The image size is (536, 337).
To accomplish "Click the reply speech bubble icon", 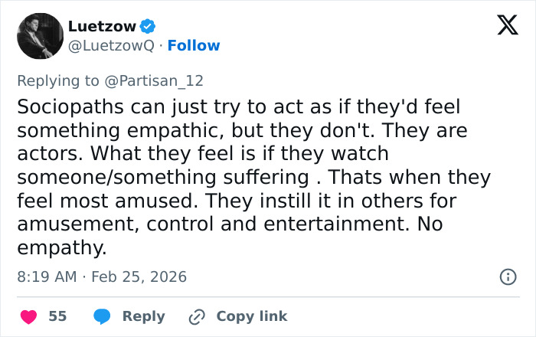I will pyautogui.click(x=103, y=316).
